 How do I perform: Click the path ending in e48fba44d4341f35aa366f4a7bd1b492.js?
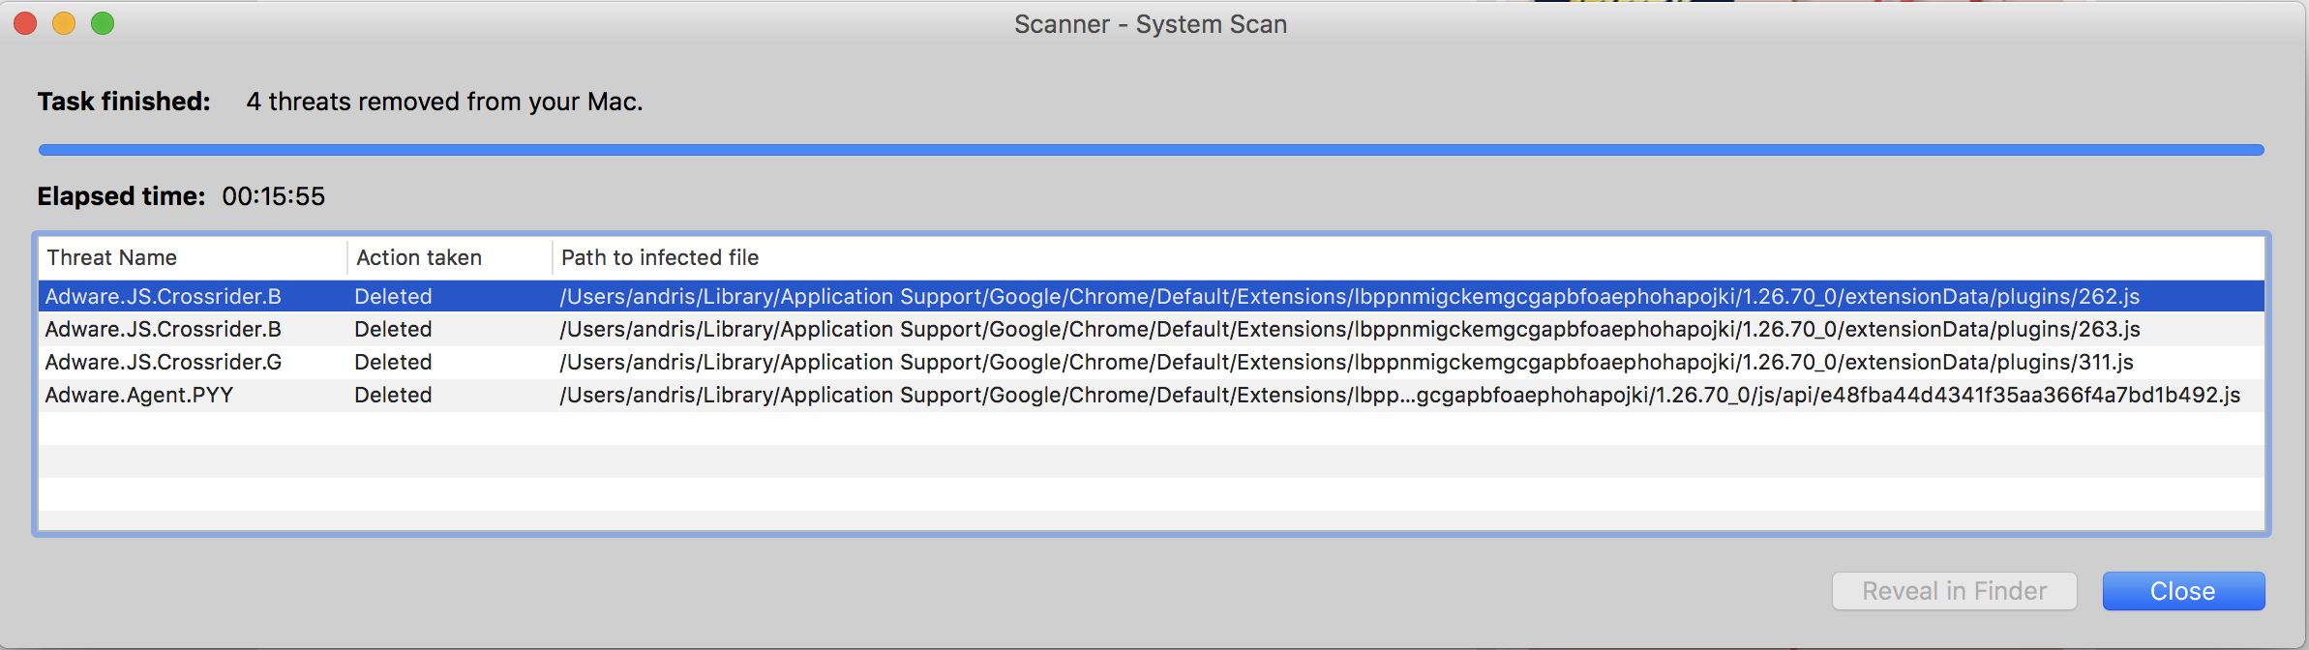coord(1399,395)
